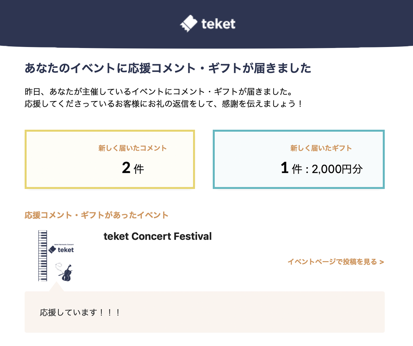This screenshot has height=346, width=413.
Task: Select the 新しく届いたギフト label
Action: (321, 148)
